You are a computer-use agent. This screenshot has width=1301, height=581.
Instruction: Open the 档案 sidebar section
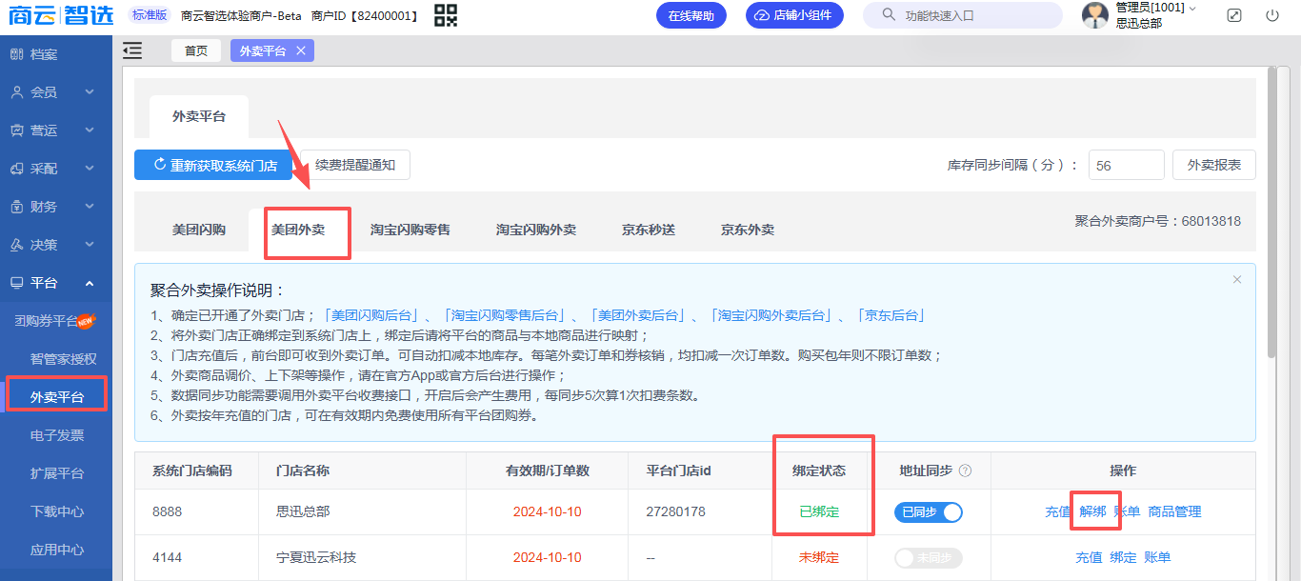[x=44, y=54]
